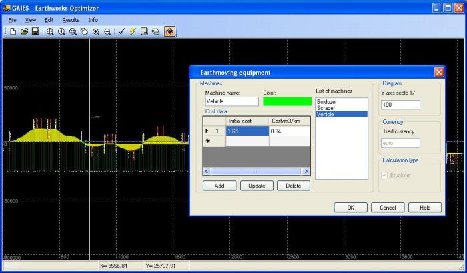The image size is (467, 273).
Task: Click the Cost/m3/km column header
Action: point(290,121)
